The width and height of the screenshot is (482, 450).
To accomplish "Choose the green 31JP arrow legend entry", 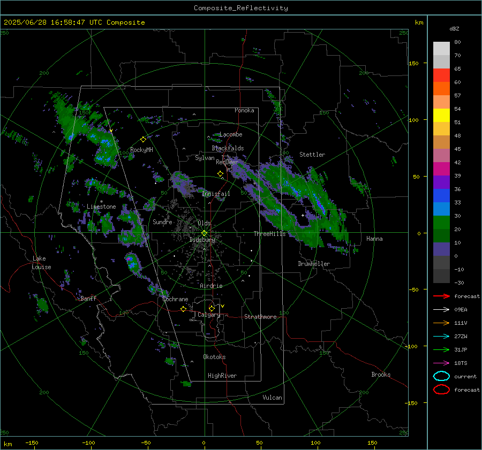I will point(441,349).
